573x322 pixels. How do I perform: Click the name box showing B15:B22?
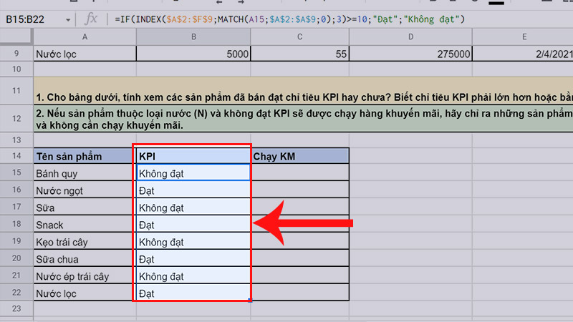(29, 19)
